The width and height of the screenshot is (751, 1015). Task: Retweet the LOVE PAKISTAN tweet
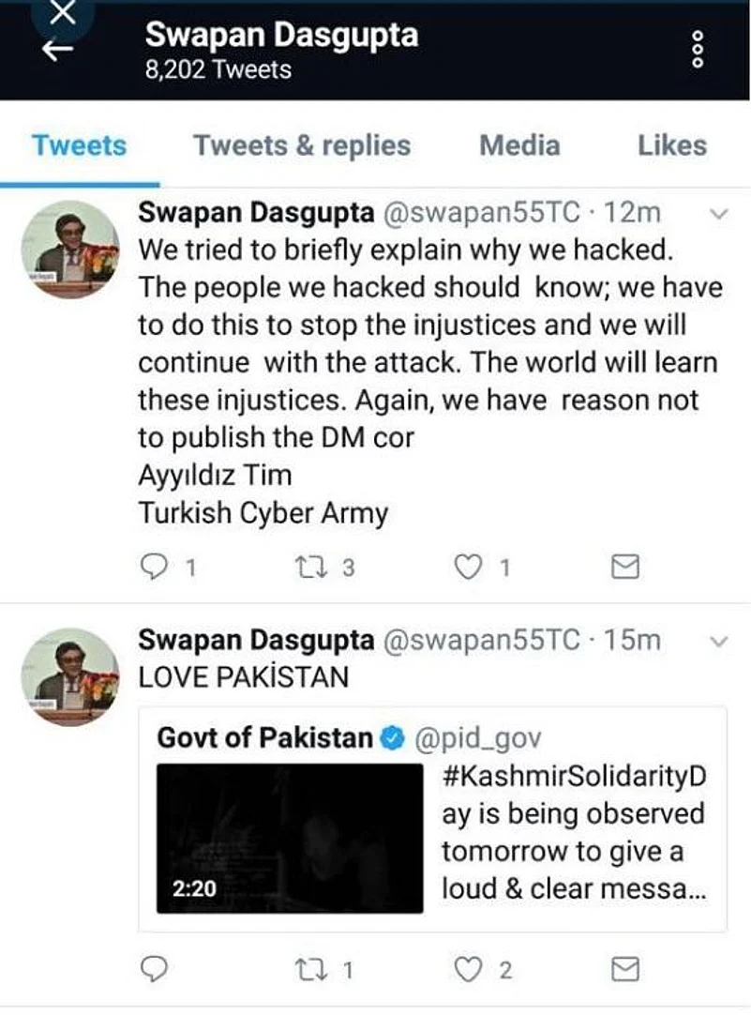click(x=308, y=968)
